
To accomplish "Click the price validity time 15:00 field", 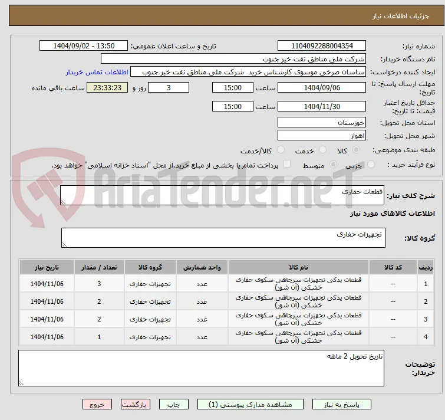I will (232, 107).
